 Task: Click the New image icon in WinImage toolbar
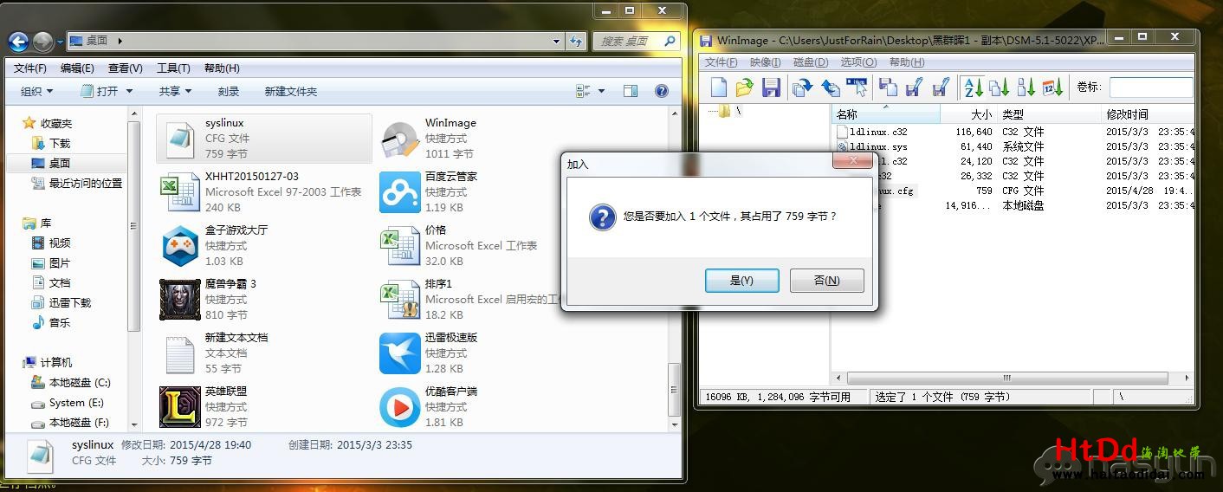coord(719,87)
